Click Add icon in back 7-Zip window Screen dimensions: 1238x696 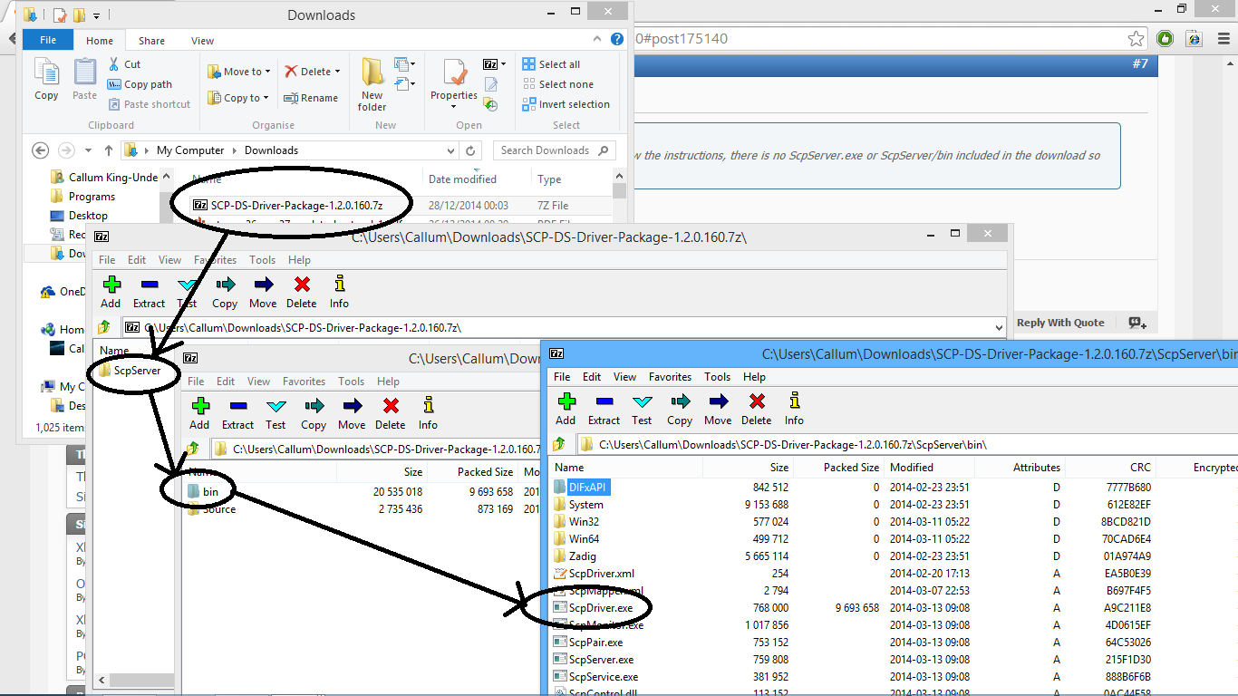click(x=111, y=284)
